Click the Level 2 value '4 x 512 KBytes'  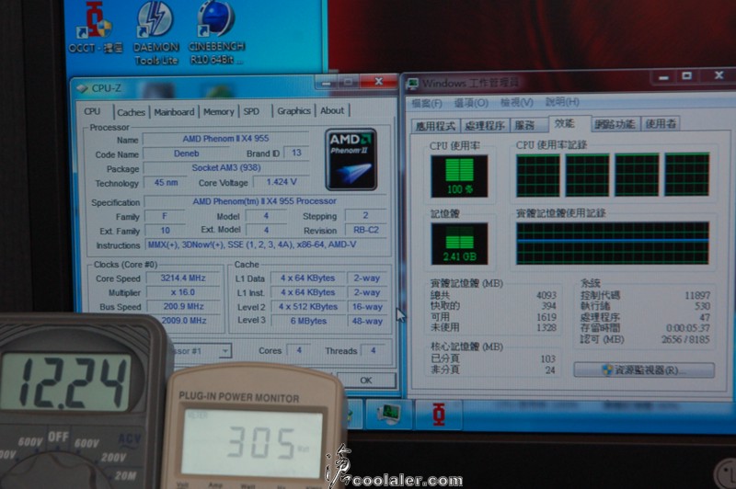(x=308, y=307)
